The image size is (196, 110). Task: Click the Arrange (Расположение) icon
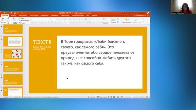[126, 19]
